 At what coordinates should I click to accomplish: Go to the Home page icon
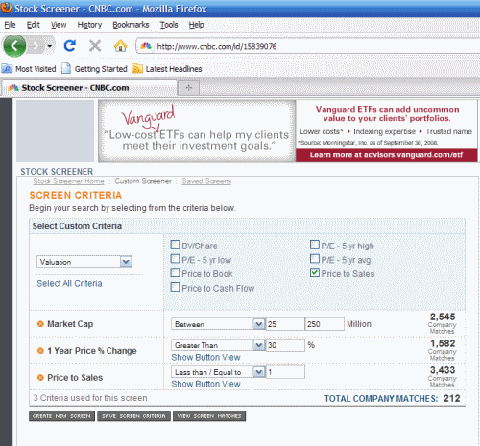coord(120,46)
